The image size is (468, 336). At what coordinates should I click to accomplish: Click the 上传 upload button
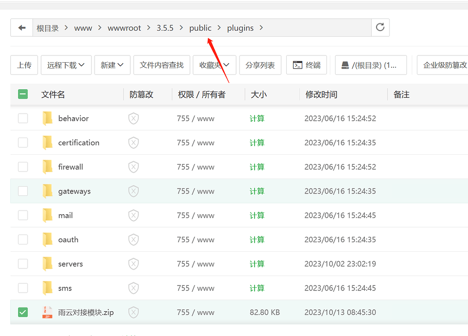pyautogui.click(x=24, y=65)
